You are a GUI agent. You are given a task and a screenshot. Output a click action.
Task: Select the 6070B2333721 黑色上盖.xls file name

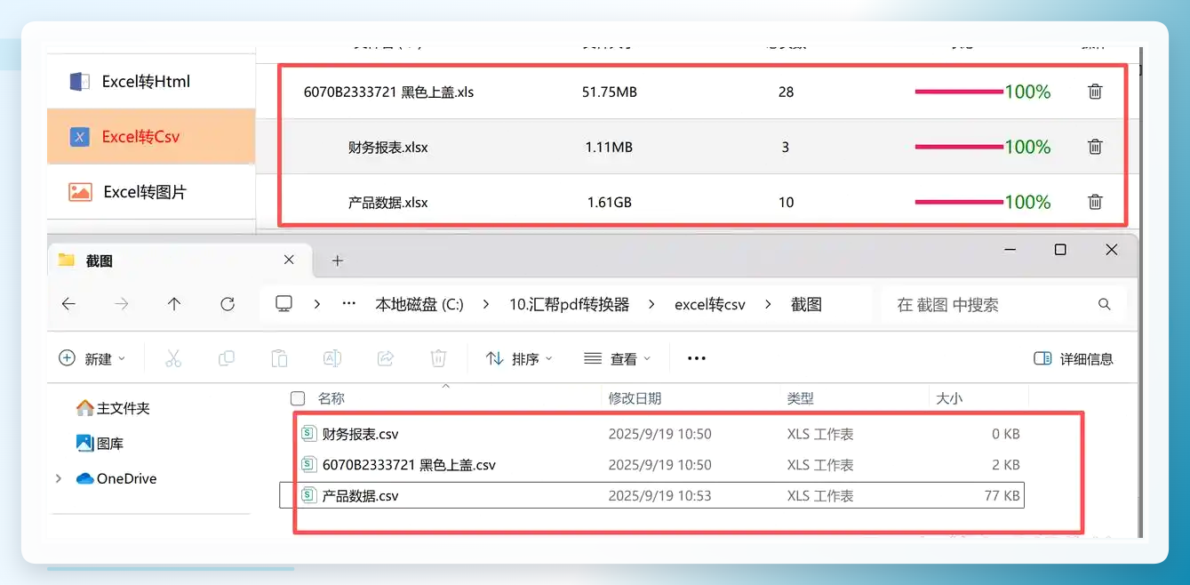[x=388, y=92]
